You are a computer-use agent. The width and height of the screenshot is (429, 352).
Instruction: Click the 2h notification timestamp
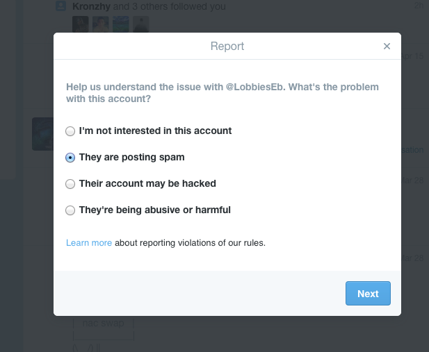pyautogui.click(x=419, y=5)
